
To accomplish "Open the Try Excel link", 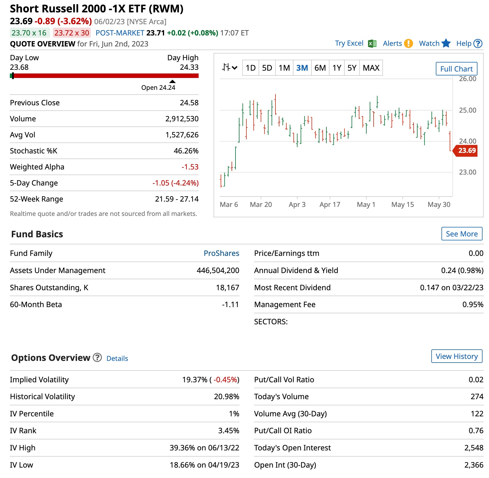I will 349,43.
